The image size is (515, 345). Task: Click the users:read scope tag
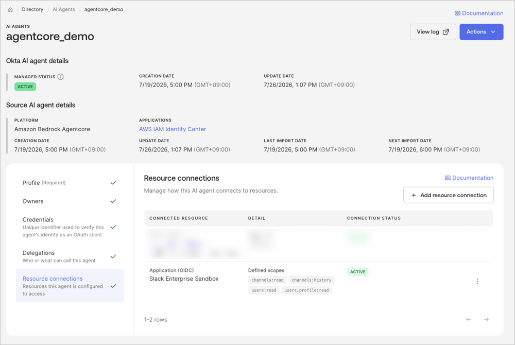264,290
